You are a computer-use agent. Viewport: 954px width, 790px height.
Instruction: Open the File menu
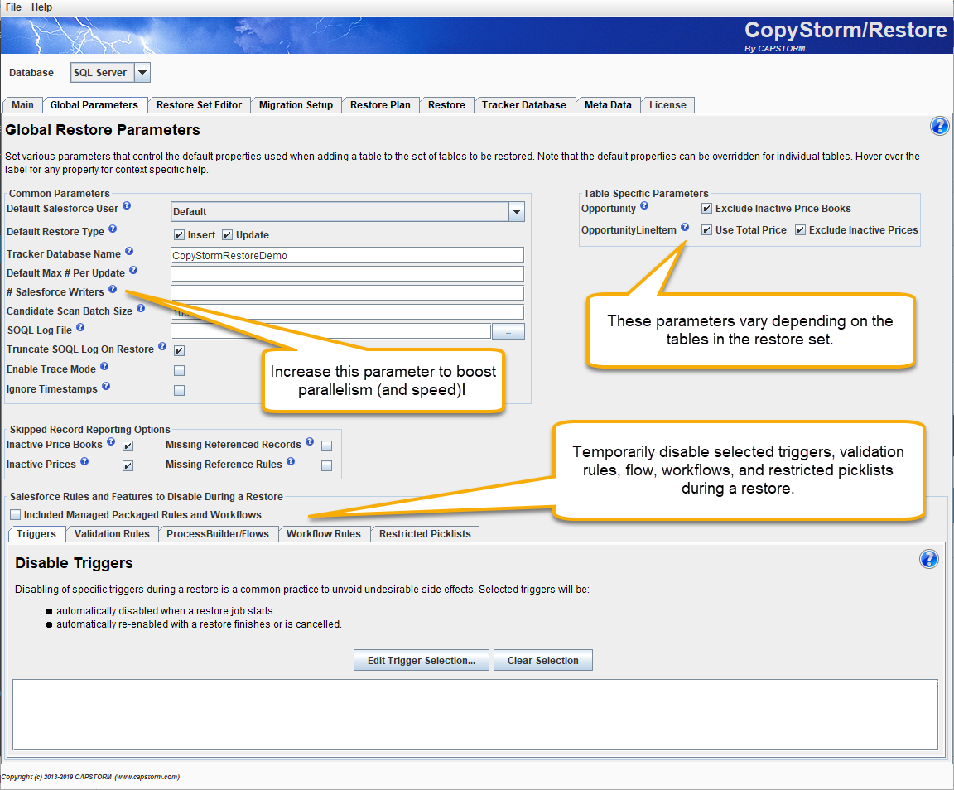(x=13, y=7)
